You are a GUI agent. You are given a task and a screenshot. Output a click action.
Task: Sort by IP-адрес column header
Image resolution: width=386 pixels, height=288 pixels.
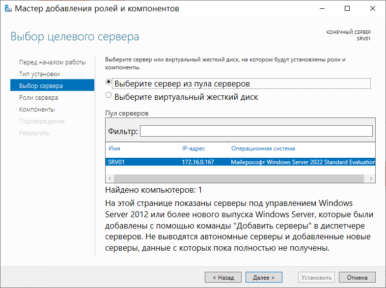(193, 148)
